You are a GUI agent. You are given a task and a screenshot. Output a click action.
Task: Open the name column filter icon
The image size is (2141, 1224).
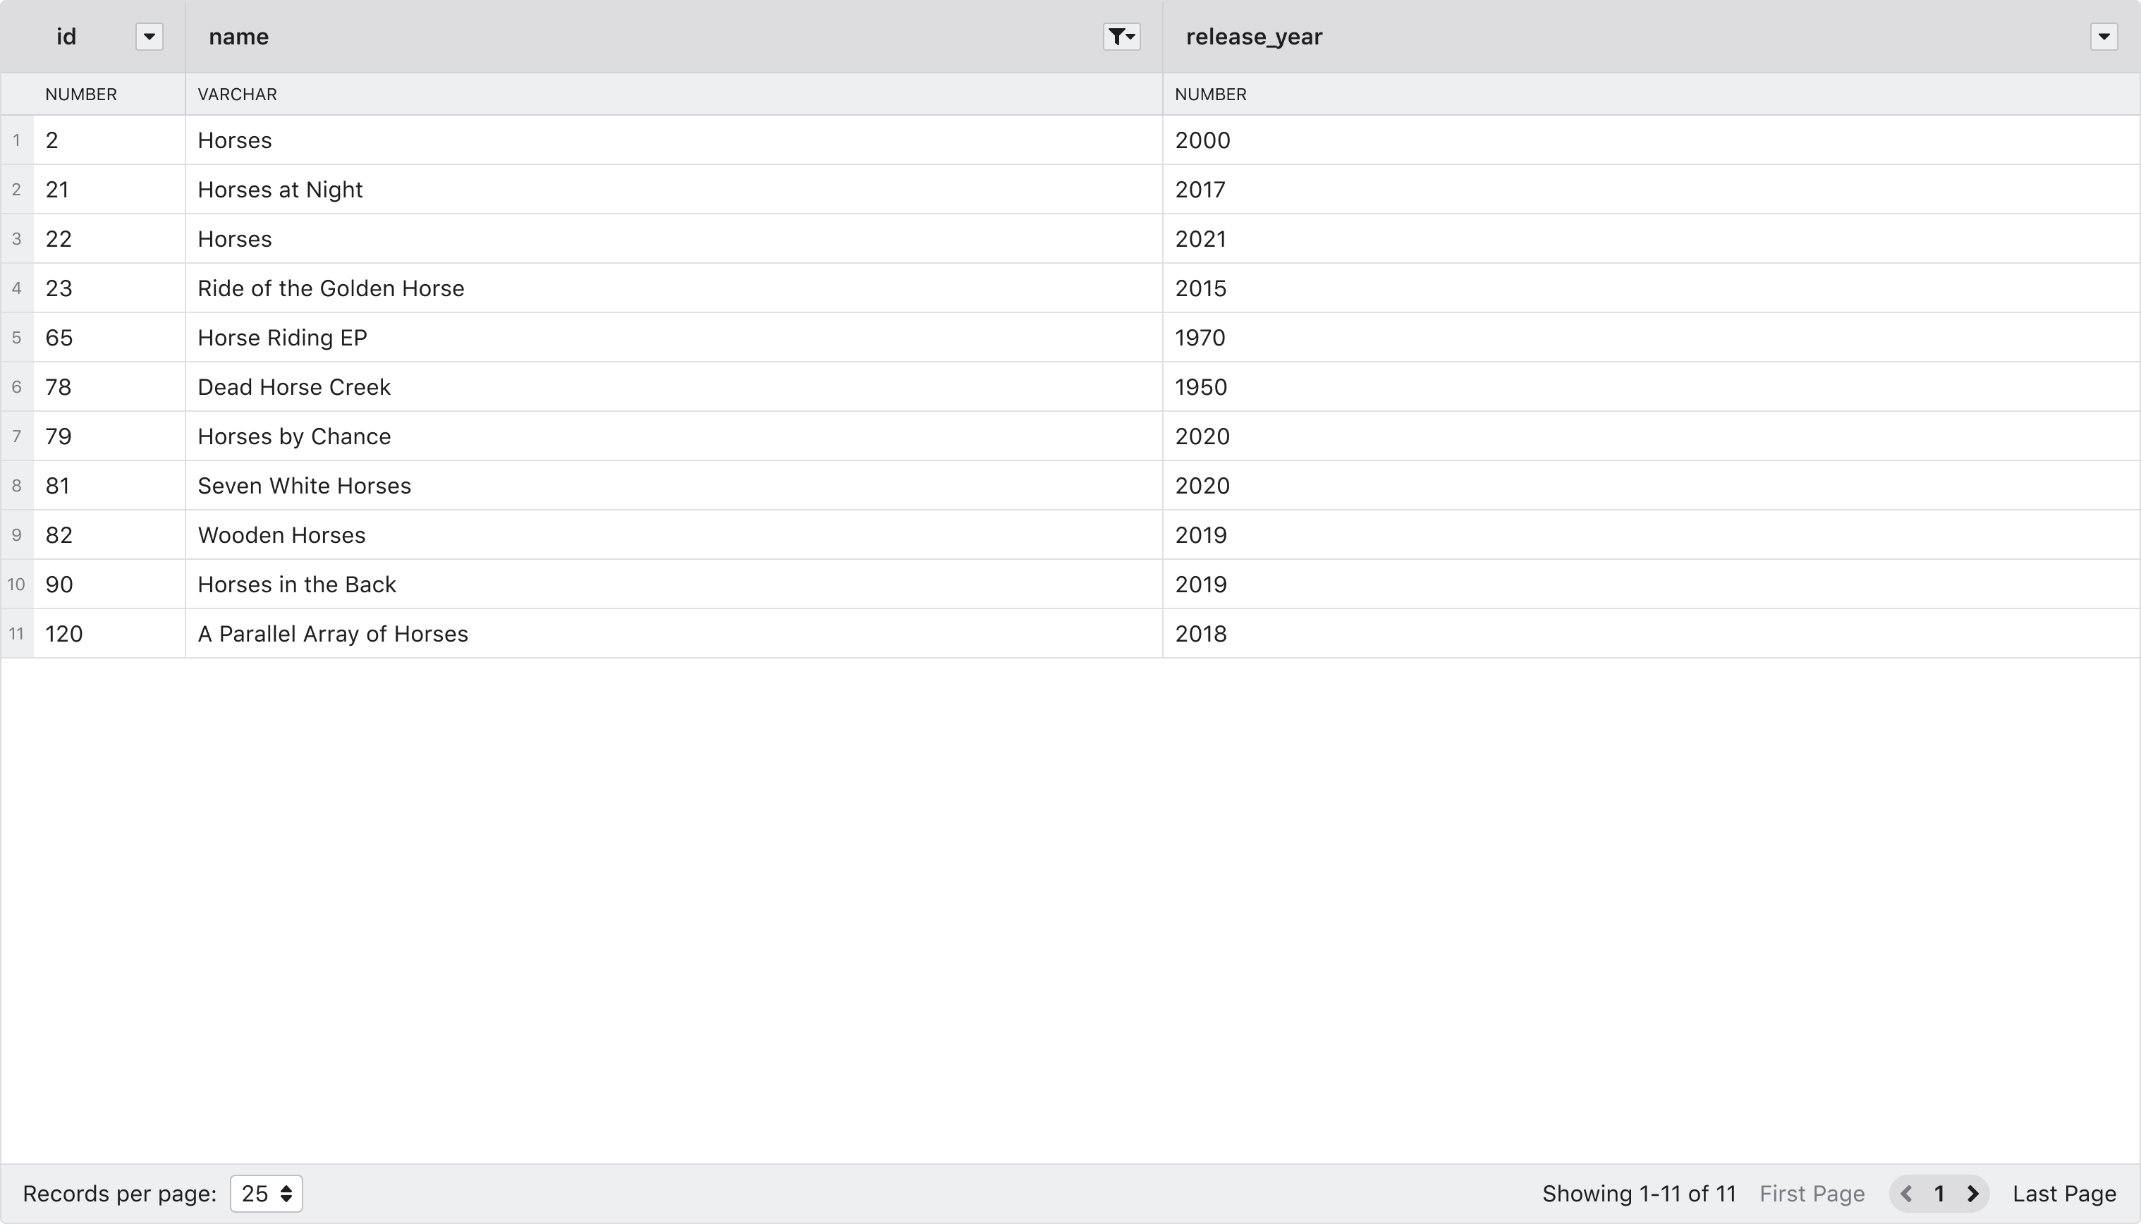pyautogui.click(x=1121, y=37)
